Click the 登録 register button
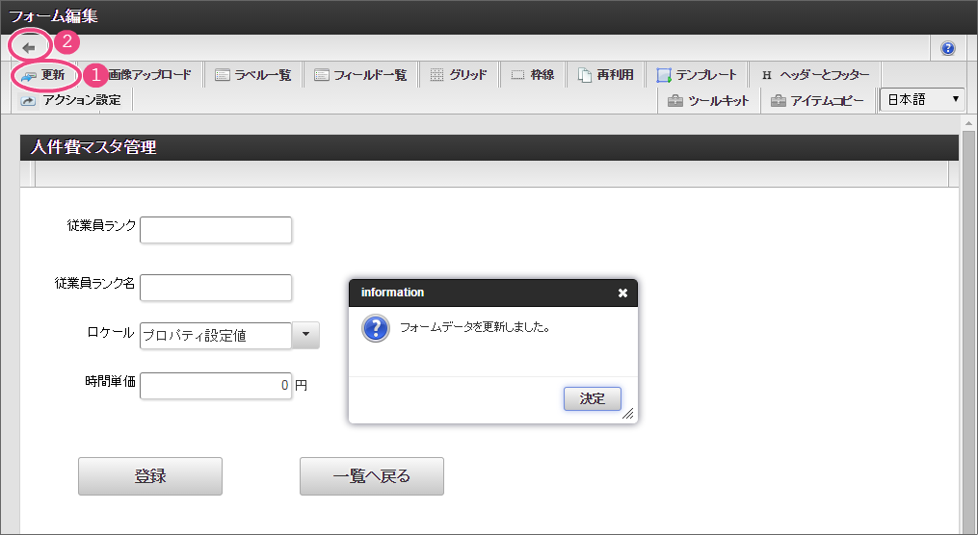978x535 pixels. [150, 476]
